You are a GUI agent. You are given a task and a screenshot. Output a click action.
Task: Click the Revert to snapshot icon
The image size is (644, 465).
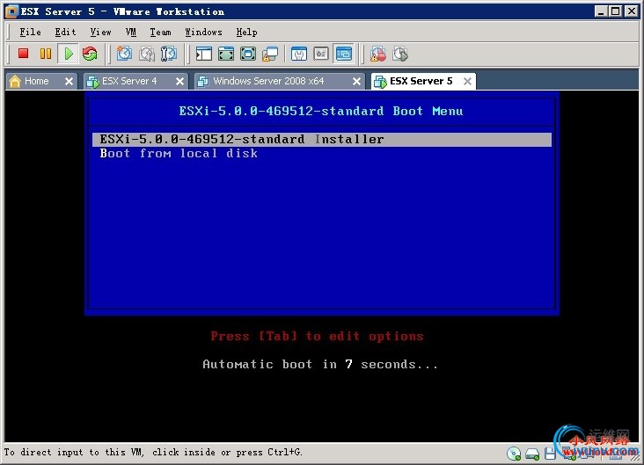pyautogui.click(x=147, y=54)
